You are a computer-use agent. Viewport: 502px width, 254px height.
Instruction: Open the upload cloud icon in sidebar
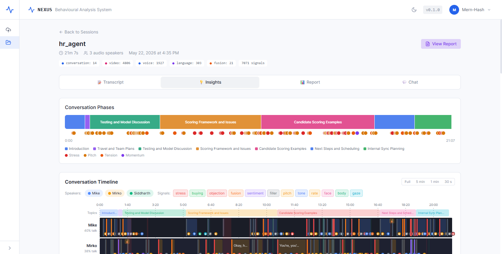8,30
